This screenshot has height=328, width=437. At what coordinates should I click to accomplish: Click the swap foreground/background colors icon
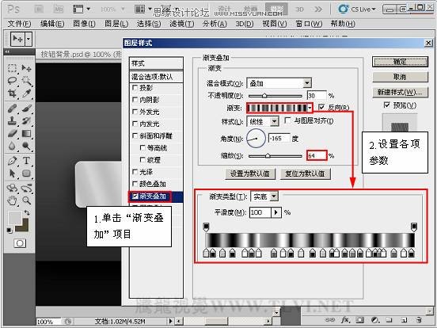click(x=27, y=212)
